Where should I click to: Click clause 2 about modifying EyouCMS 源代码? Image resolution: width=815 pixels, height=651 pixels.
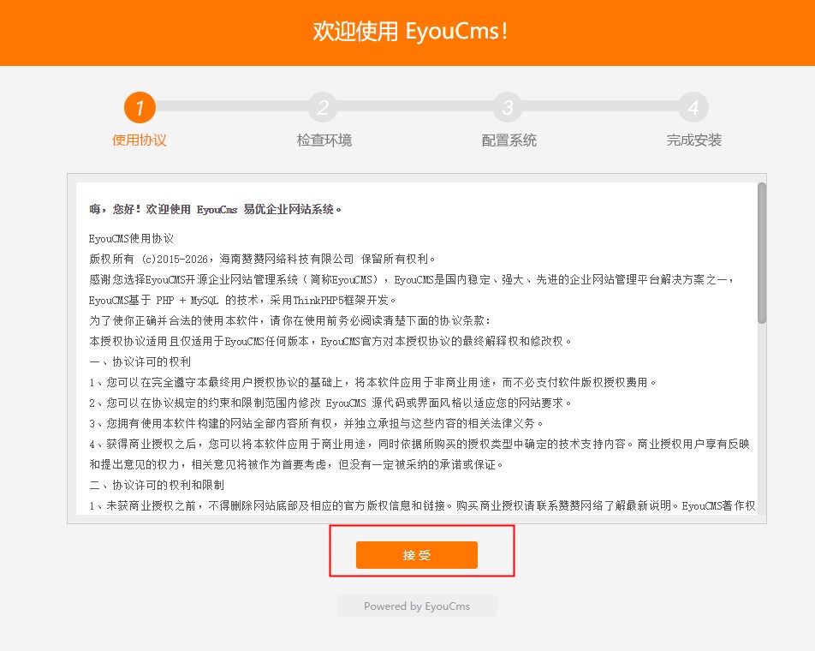click(x=330, y=403)
